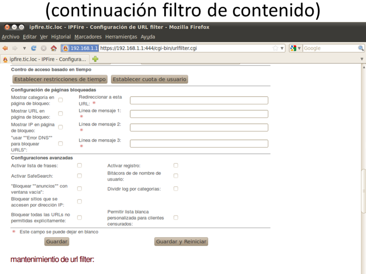The width and height of the screenshot is (366, 274).
Task: Enable the Activar SafeSearch checkbox
Action: click(79, 175)
